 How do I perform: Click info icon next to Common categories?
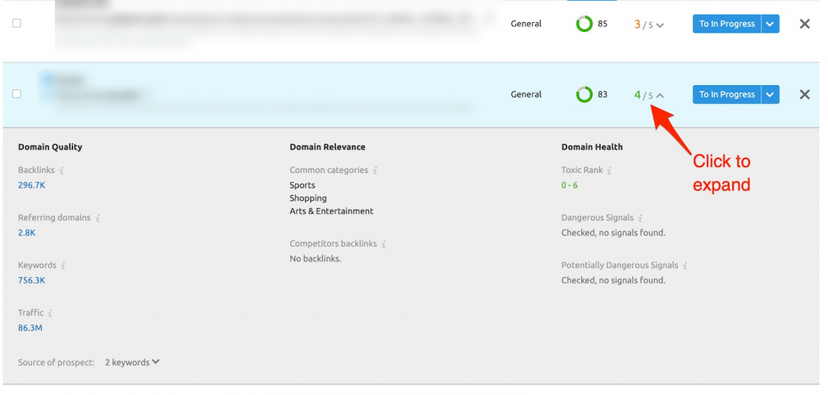[374, 170]
